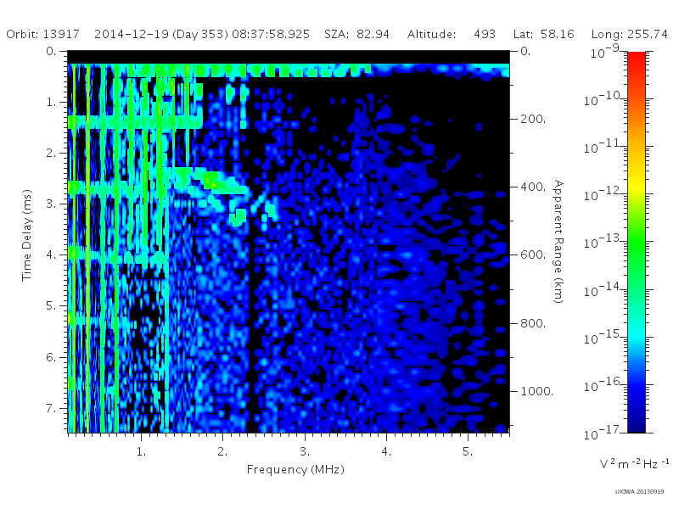This screenshot has width=679, height=509.
Task: Click the Altitude: 493 label
Action: pos(452,34)
